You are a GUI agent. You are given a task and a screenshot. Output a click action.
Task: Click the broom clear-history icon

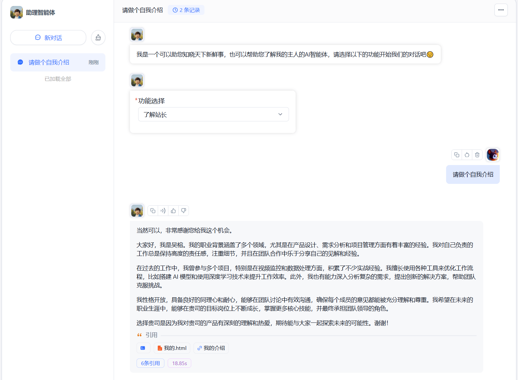click(98, 38)
